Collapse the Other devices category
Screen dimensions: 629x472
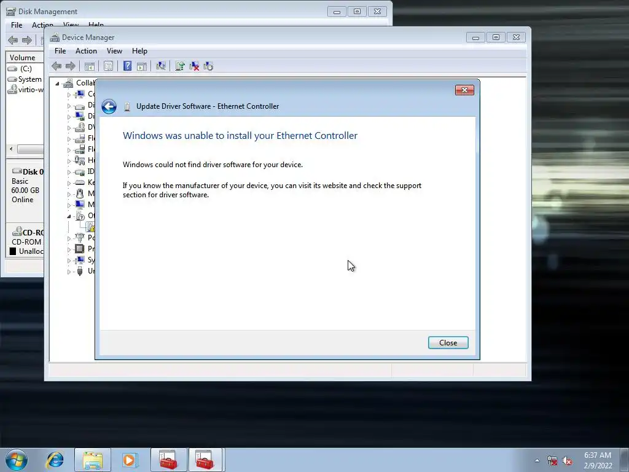coord(69,216)
